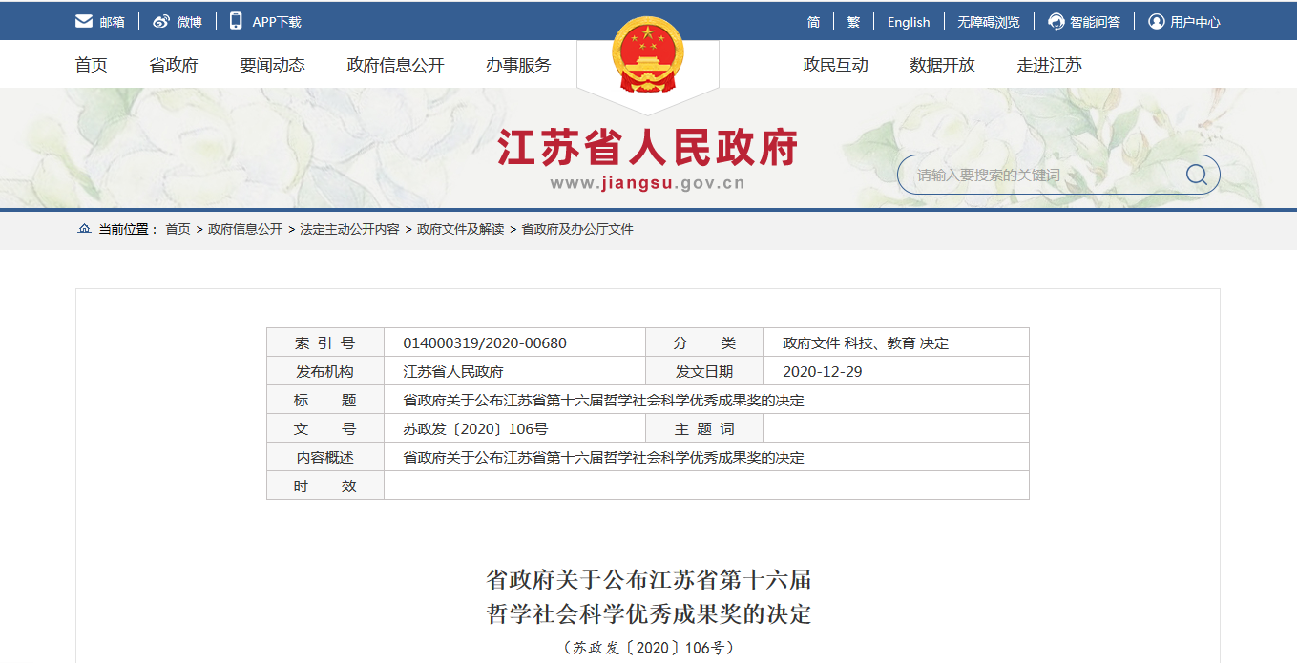
Task: Click the 发文日期 label cell
Action: coord(704,372)
